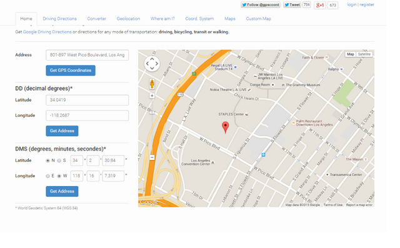Click the map zoom slider track
This screenshot has width=400, height=248.
[x=152, y=127]
